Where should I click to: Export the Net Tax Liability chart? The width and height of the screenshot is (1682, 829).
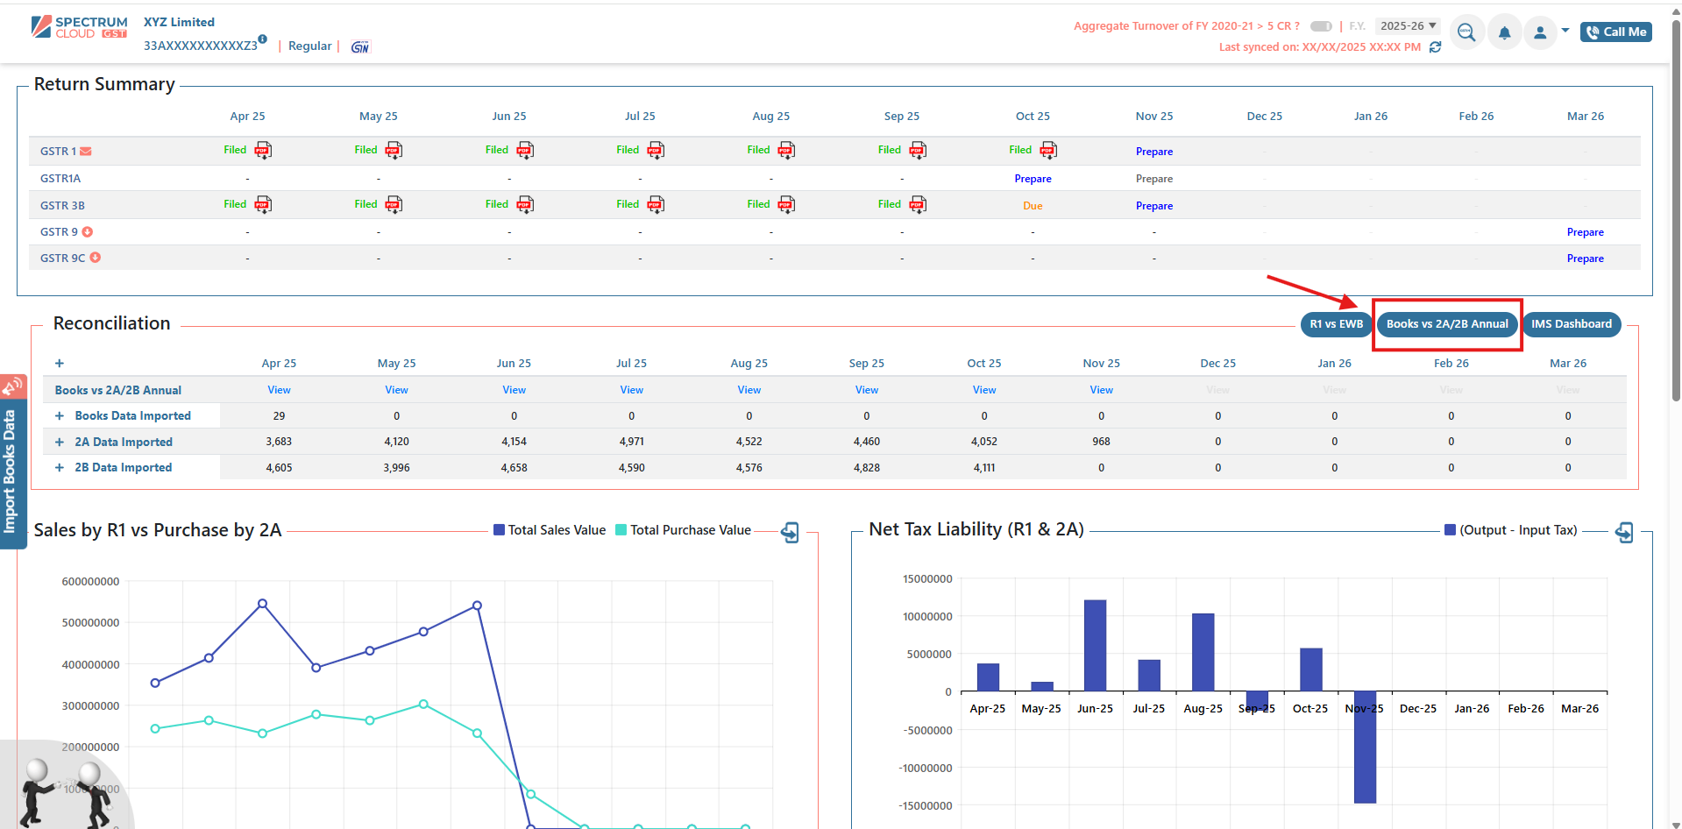pos(1624,532)
